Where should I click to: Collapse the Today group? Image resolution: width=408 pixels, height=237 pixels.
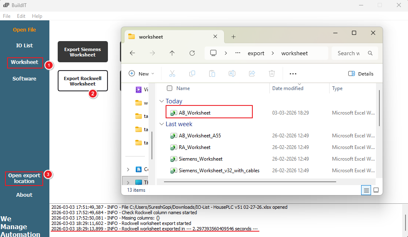[x=161, y=101]
